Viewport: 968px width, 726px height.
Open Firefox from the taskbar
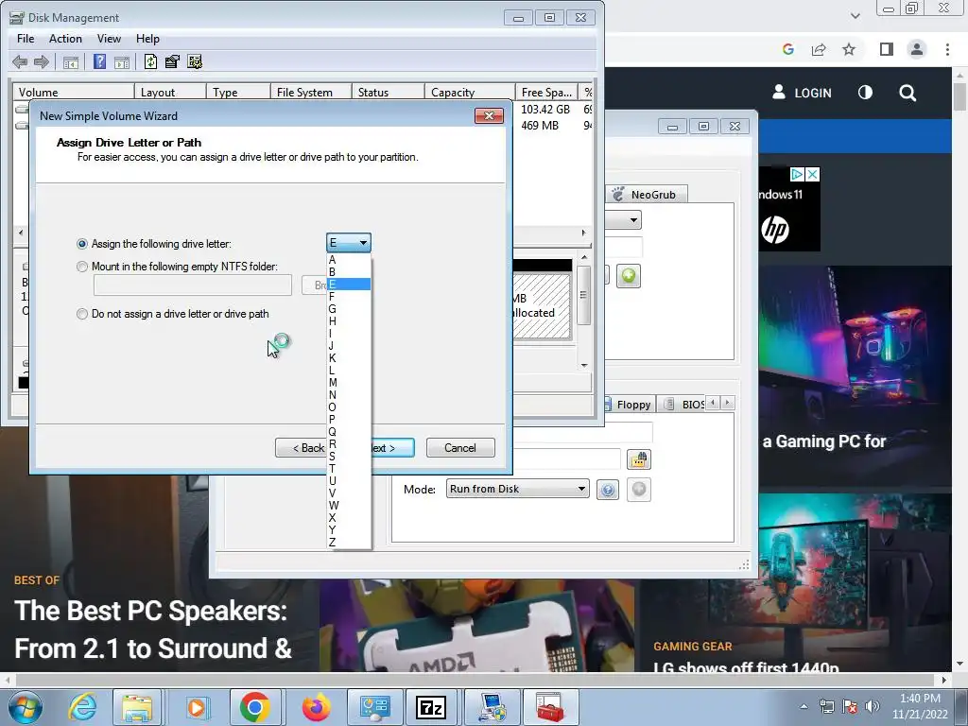[316, 707]
